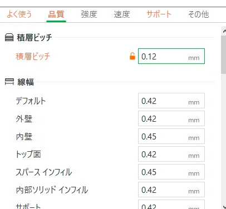Click the 積層ピッチ section heading
226x209 pixels.
pos(35,37)
